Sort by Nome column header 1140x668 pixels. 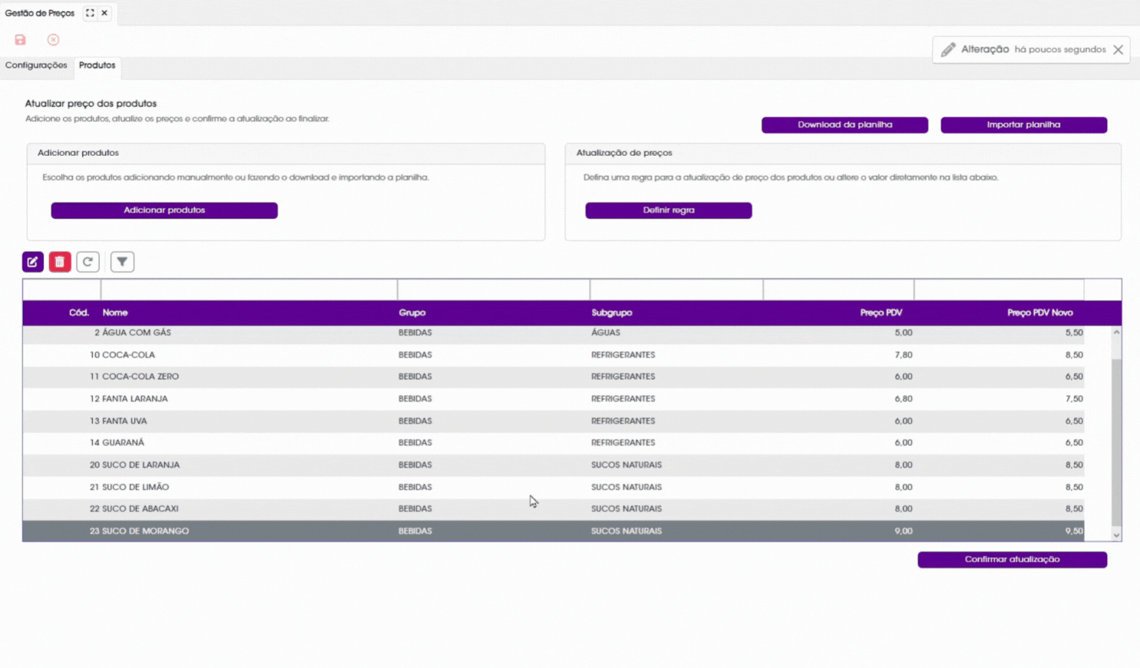tap(115, 313)
